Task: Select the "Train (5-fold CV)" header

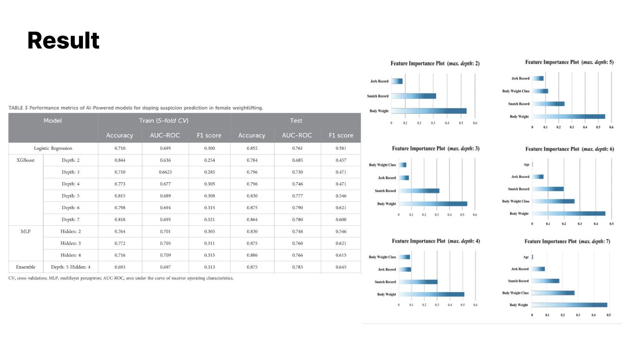Action: point(164,120)
